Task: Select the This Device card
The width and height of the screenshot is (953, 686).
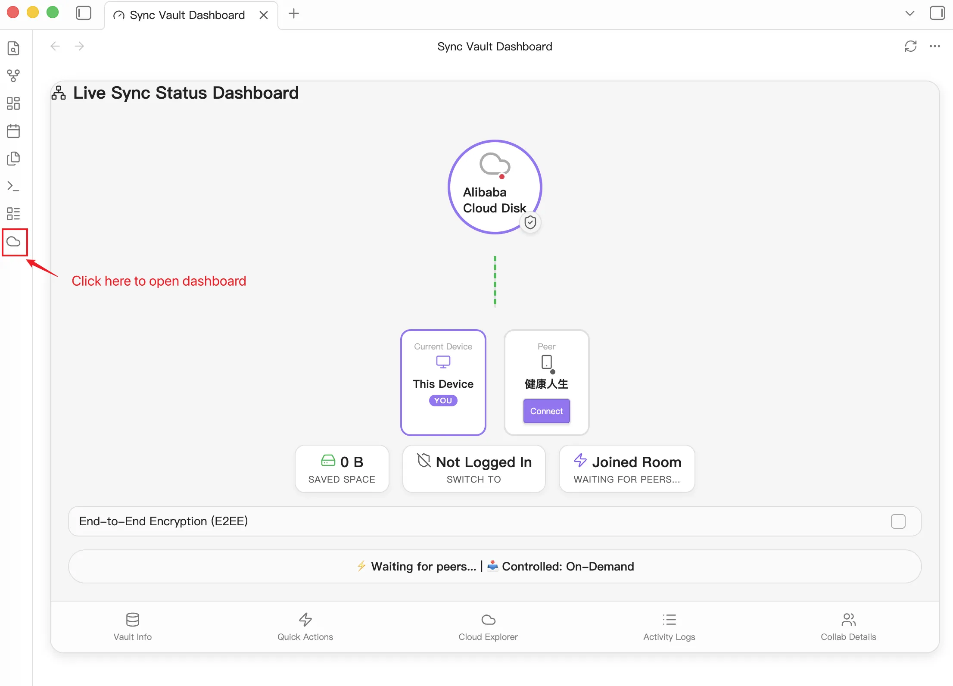Action: [x=443, y=383]
